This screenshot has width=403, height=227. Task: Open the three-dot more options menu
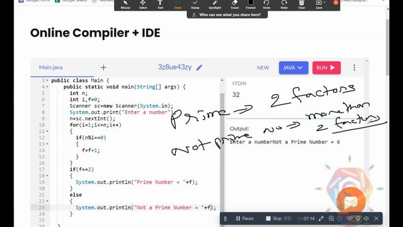(x=354, y=67)
